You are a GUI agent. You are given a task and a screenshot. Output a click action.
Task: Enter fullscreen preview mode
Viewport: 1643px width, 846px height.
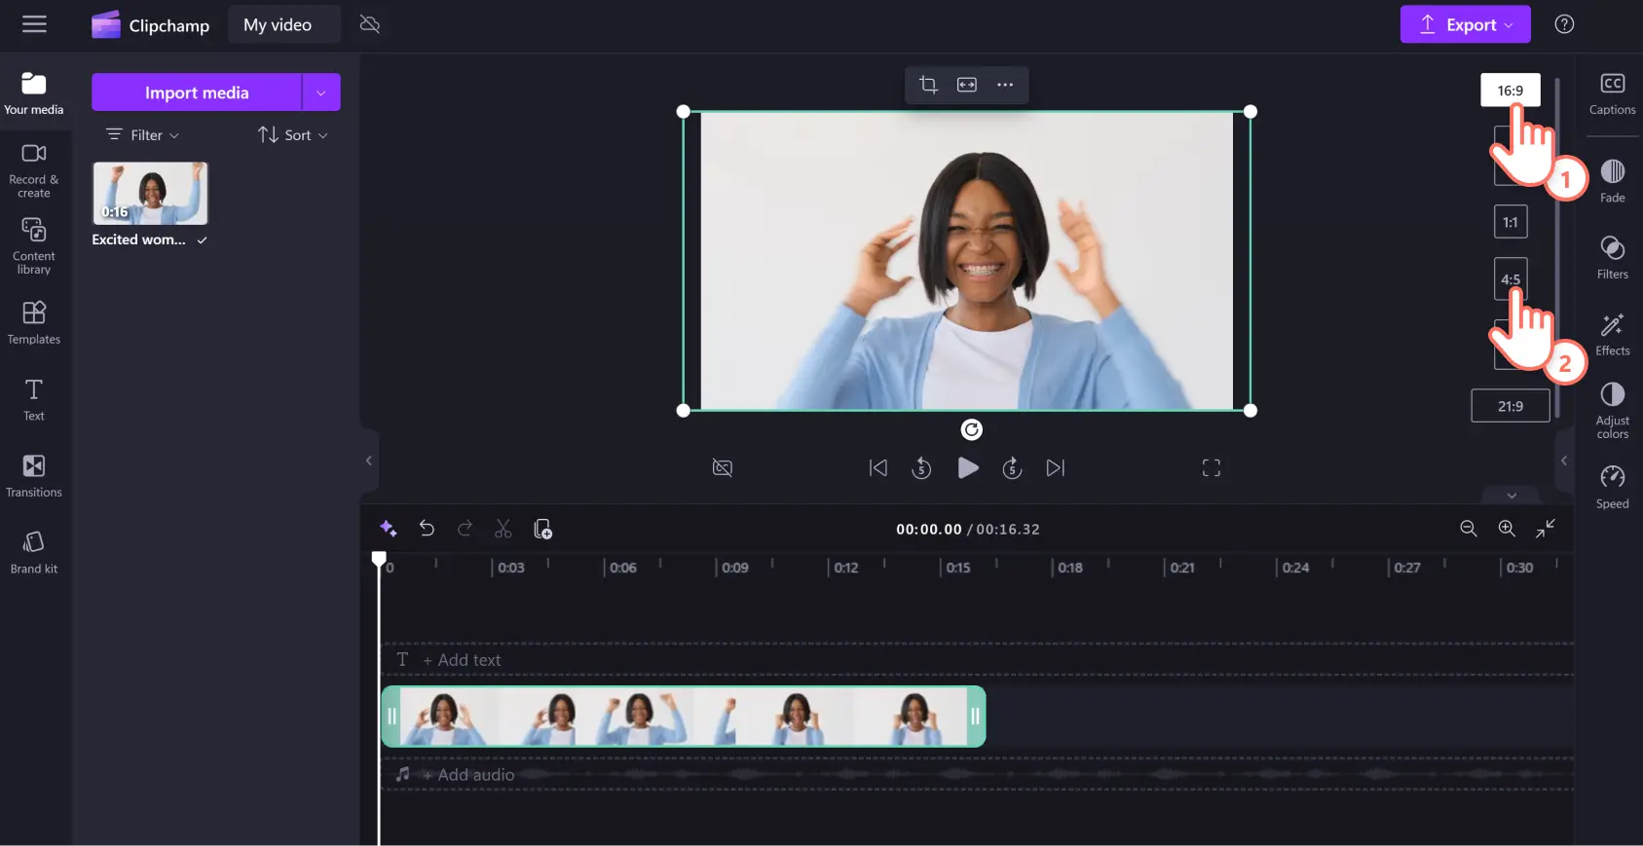point(1212,468)
